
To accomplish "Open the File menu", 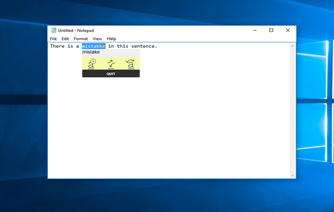I will pos(53,39).
